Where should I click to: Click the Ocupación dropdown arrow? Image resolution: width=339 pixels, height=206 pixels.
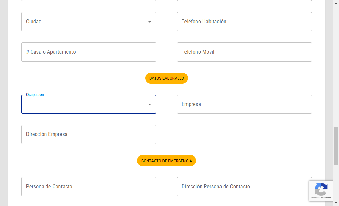coord(150,104)
